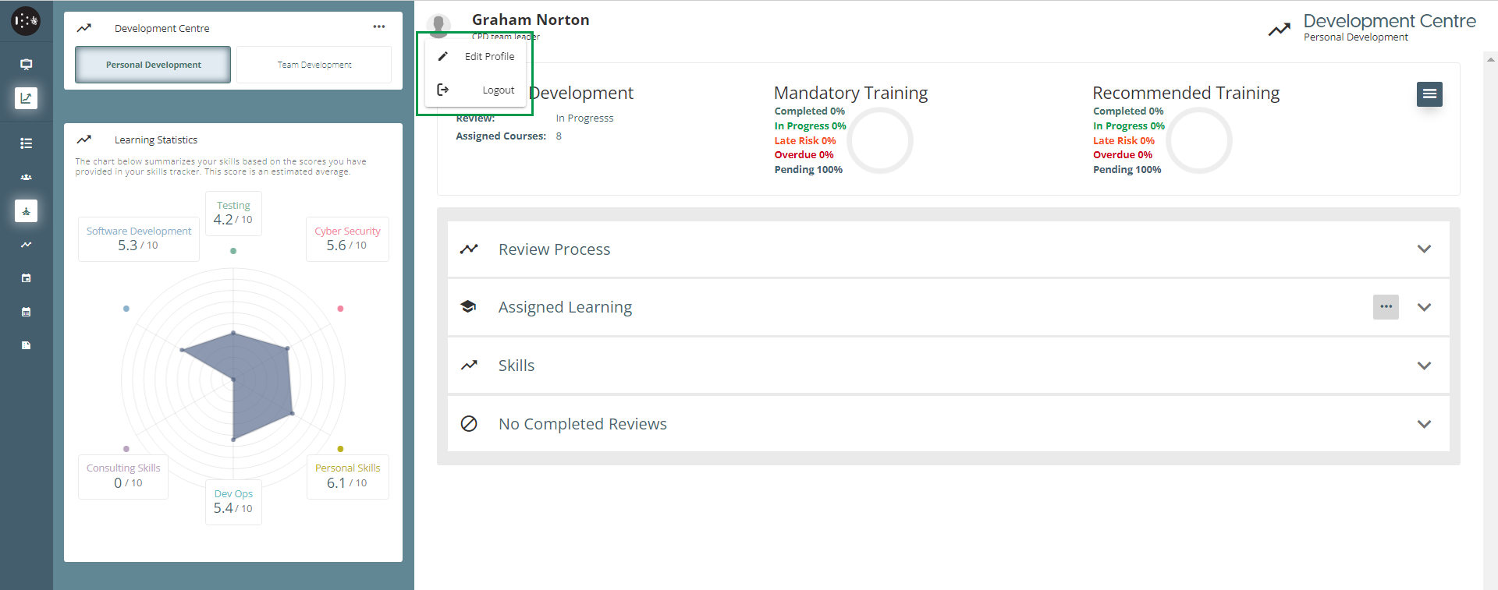The width and height of the screenshot is (1498, 590).
Task: Switch to the Personal Development tab
Action: click(153, 65)
